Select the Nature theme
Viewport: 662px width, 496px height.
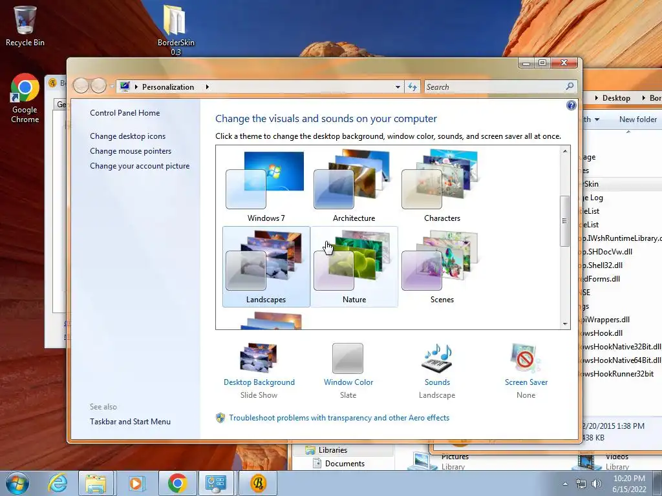point(354,267)
